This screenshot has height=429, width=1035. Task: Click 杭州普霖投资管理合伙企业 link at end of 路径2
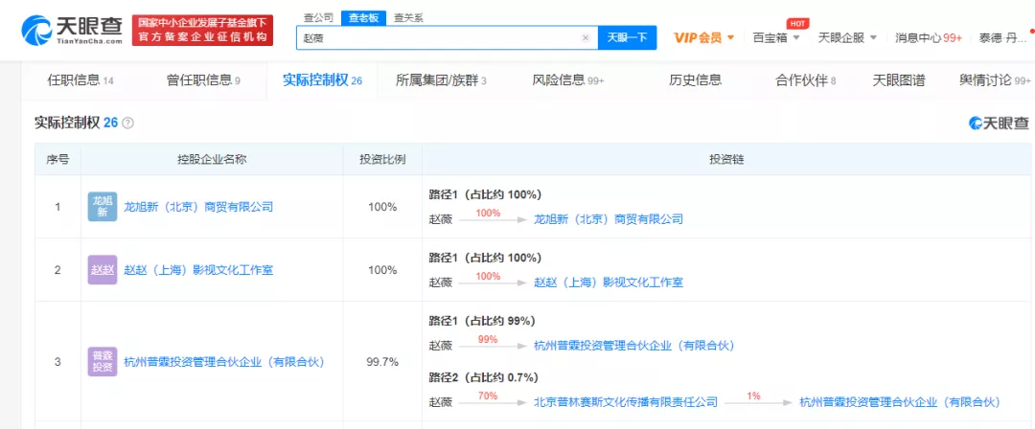pyautogui.click(x=900, y=402)
